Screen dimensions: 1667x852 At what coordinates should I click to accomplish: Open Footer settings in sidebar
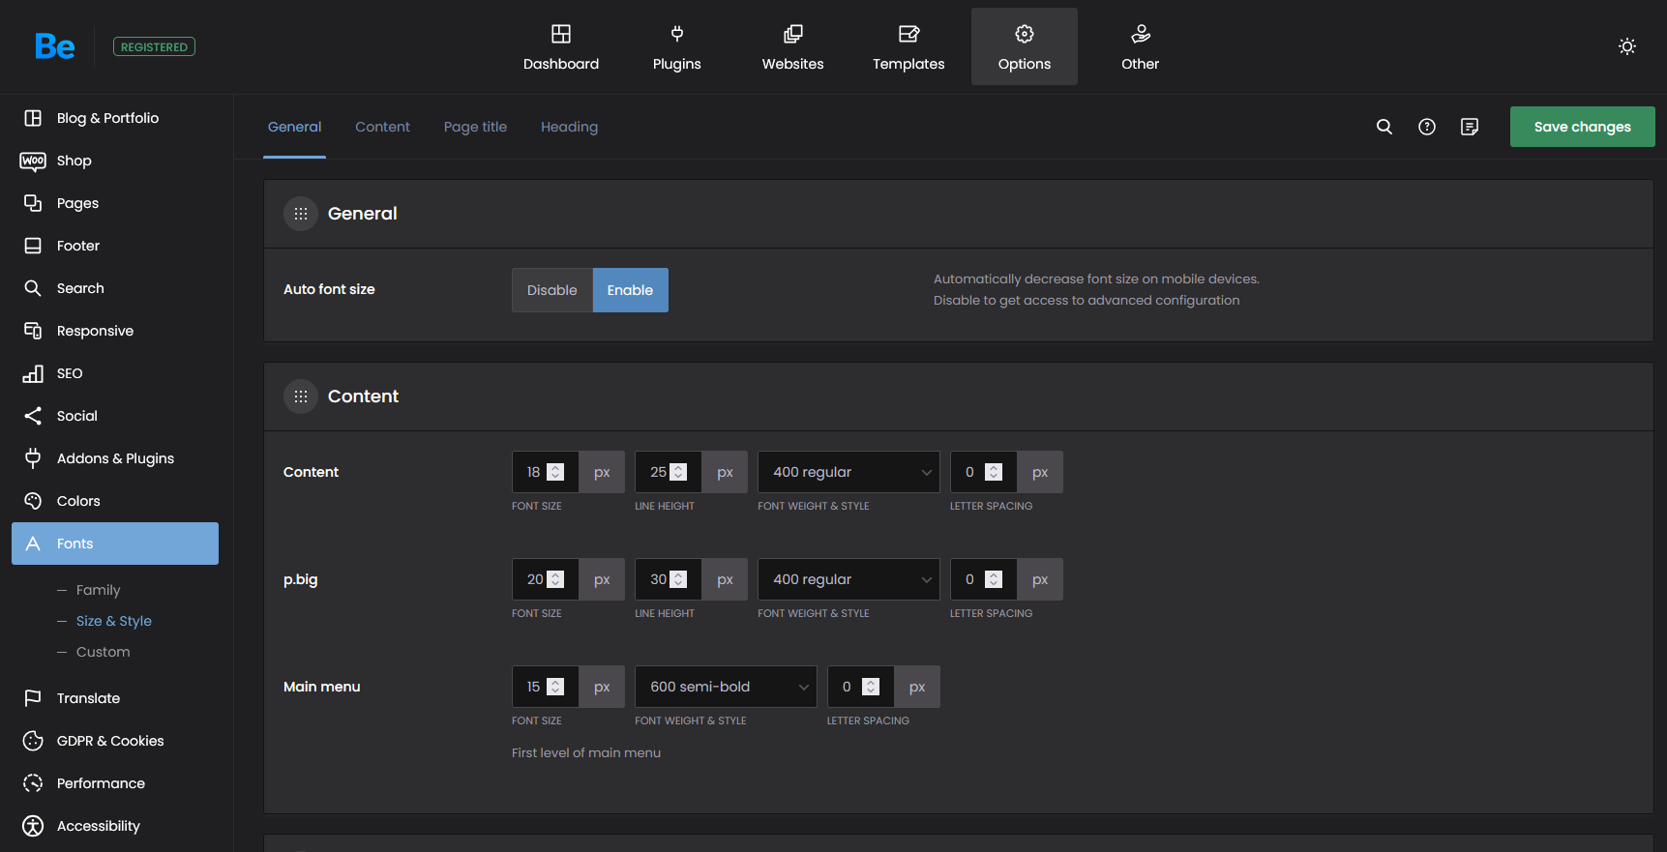coord(115,246)
